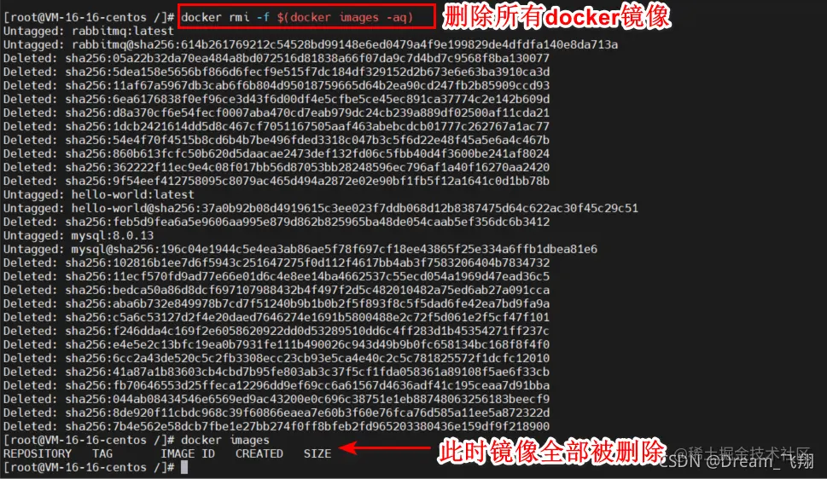The height and width of the screenshot is (479, 827).
Task: Click the red annotation '此时镜像全部被删除'
Action: pos(552,452)
